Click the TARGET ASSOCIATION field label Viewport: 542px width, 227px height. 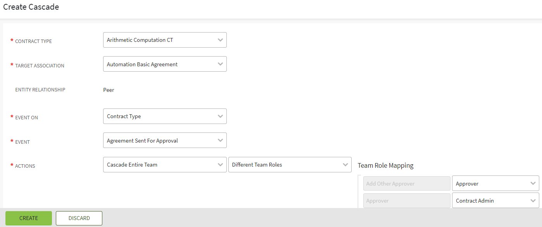coord(40,66)
